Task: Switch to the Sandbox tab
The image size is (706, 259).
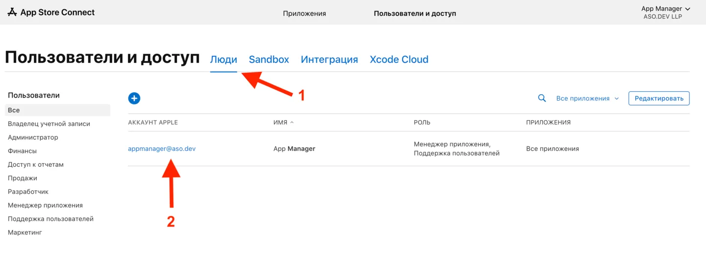Action: pyautogui.click(x=269, y=59)
